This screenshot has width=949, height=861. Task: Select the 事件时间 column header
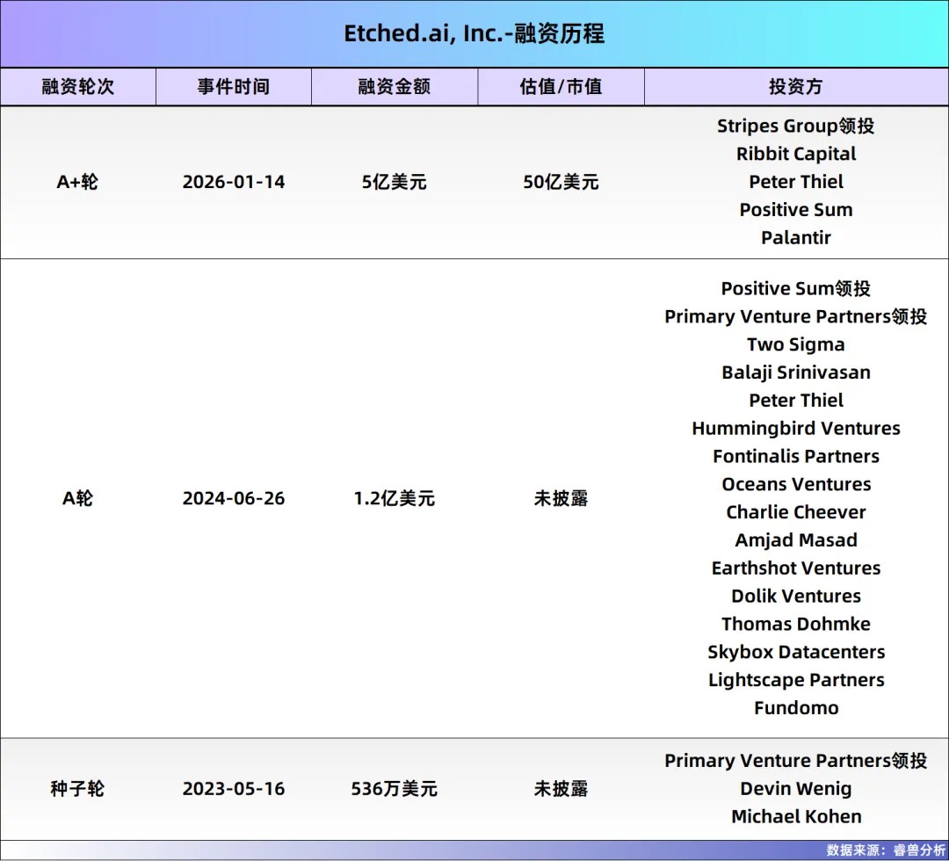pyautogui.click(x=233, y=86)
